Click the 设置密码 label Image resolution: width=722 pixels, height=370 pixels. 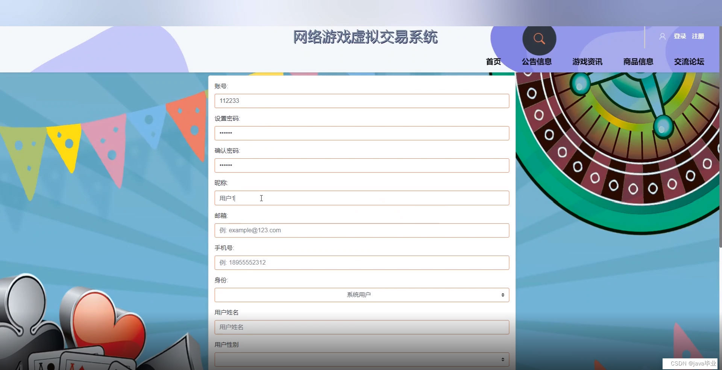pos(227,119)
